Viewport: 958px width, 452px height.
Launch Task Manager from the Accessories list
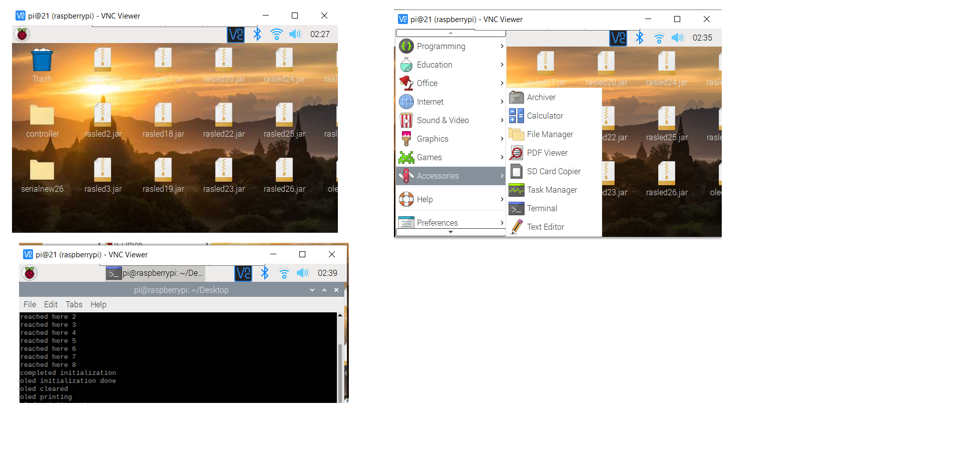552,190
